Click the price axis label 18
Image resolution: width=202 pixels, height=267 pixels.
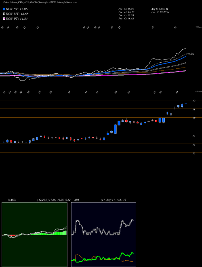[194, 110]
